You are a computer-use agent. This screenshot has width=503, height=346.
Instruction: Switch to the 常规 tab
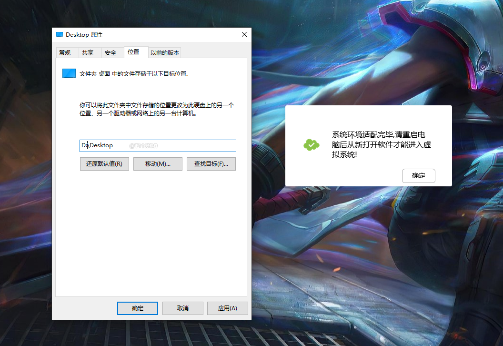[67, 52]
